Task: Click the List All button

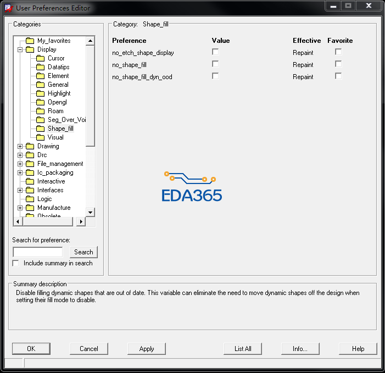Action: point(243,349)
